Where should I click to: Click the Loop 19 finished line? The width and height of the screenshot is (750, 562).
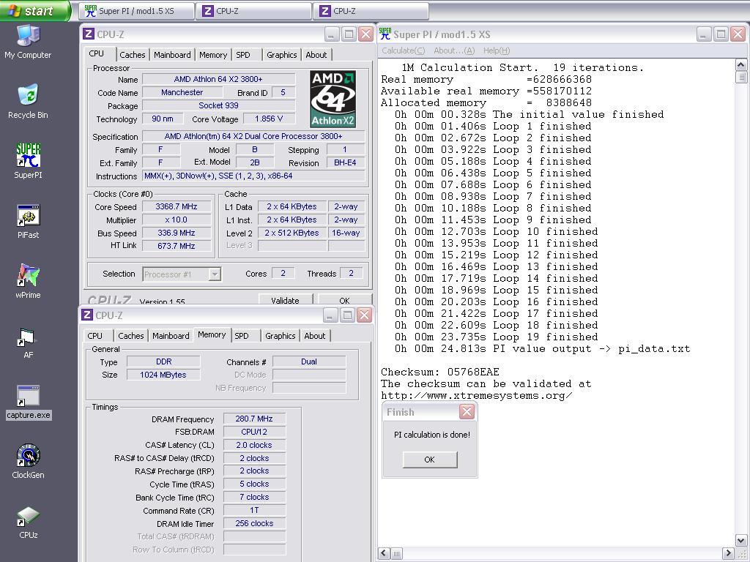point(496,337)
